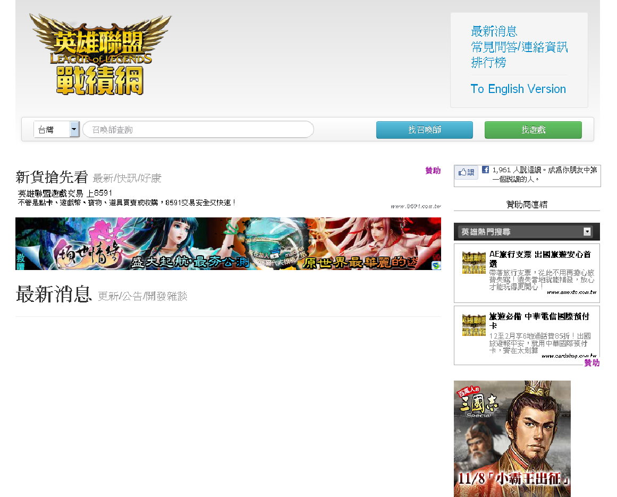Viewport: 617px width, 497px height.
Task: Click the thumbnail icon beside AE旅行支票 ad
Action: 474,263
